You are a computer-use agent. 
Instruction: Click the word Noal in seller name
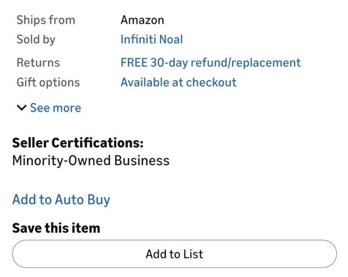pos(171,40)
